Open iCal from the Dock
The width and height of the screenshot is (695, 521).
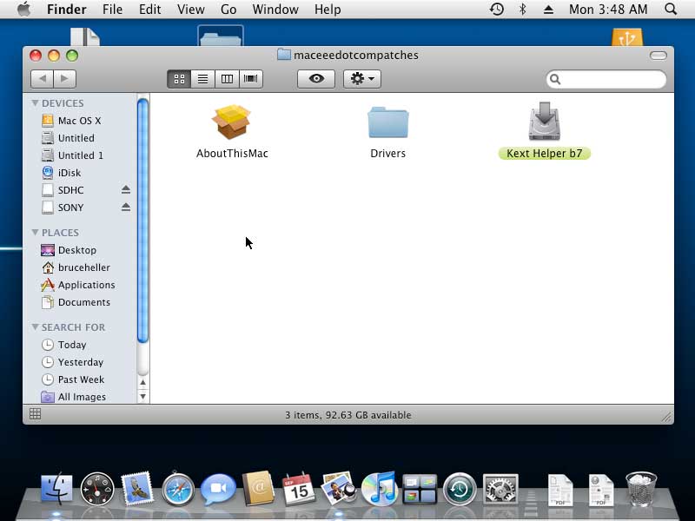coord(299,489)
